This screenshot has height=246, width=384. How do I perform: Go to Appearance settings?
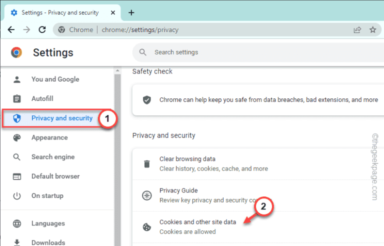(49, 137)
